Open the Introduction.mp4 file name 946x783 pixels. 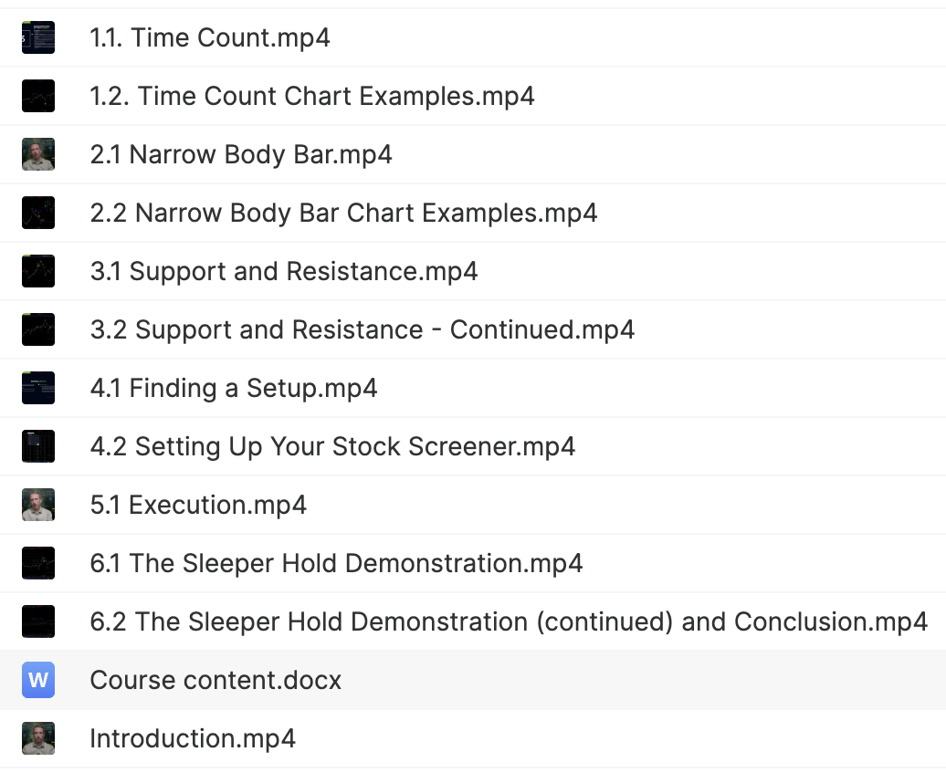[193, 738]
